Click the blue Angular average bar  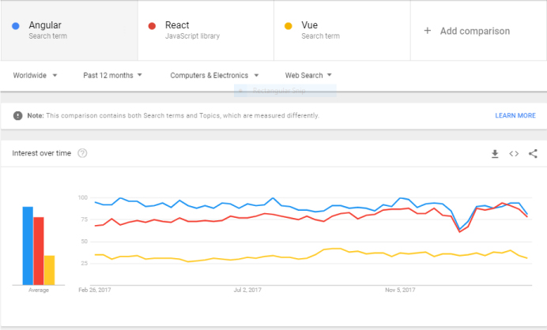click(28, 246)
